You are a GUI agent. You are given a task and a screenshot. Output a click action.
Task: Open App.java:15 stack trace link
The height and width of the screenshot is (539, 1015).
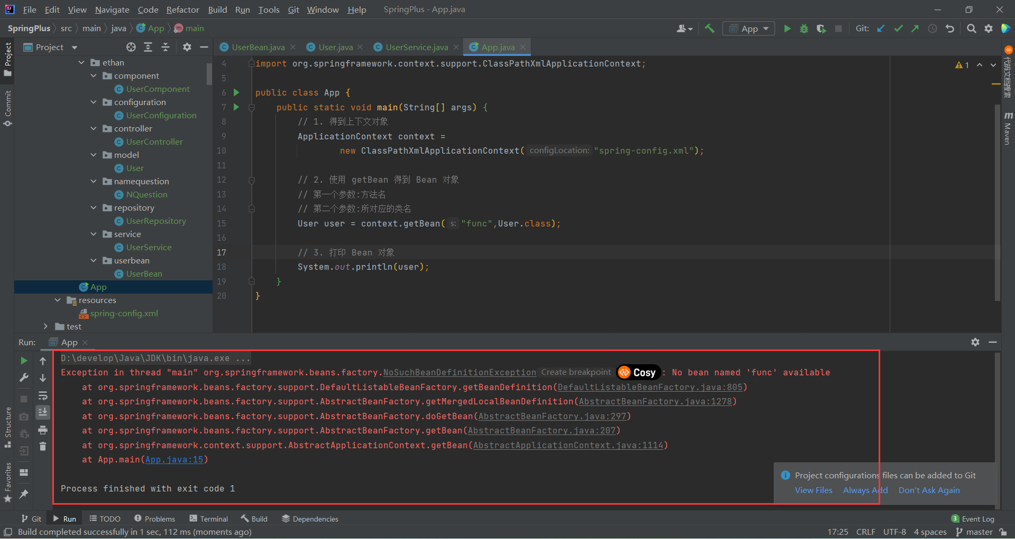click(174, 459)
